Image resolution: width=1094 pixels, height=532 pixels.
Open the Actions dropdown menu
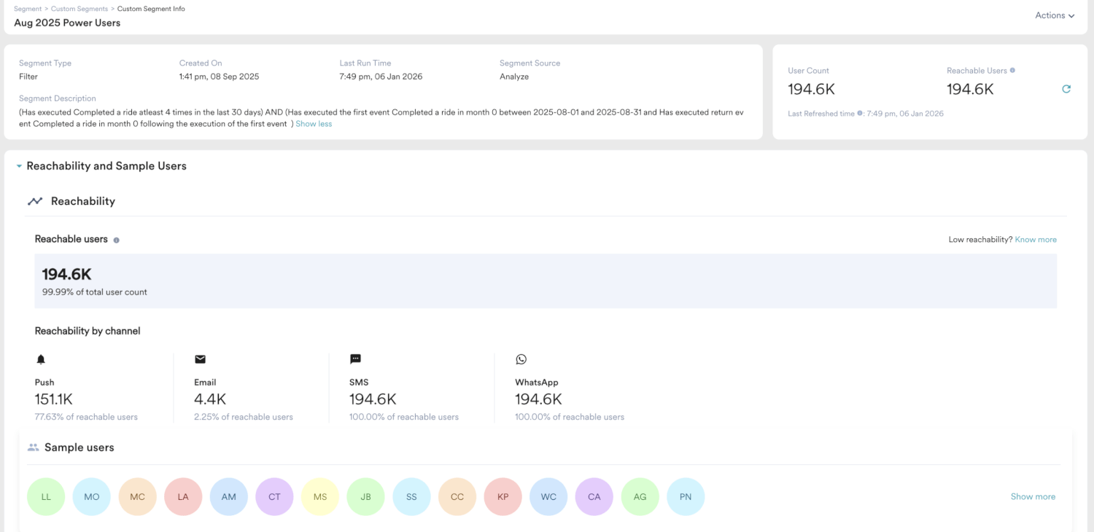click(x=1055, y=15)
